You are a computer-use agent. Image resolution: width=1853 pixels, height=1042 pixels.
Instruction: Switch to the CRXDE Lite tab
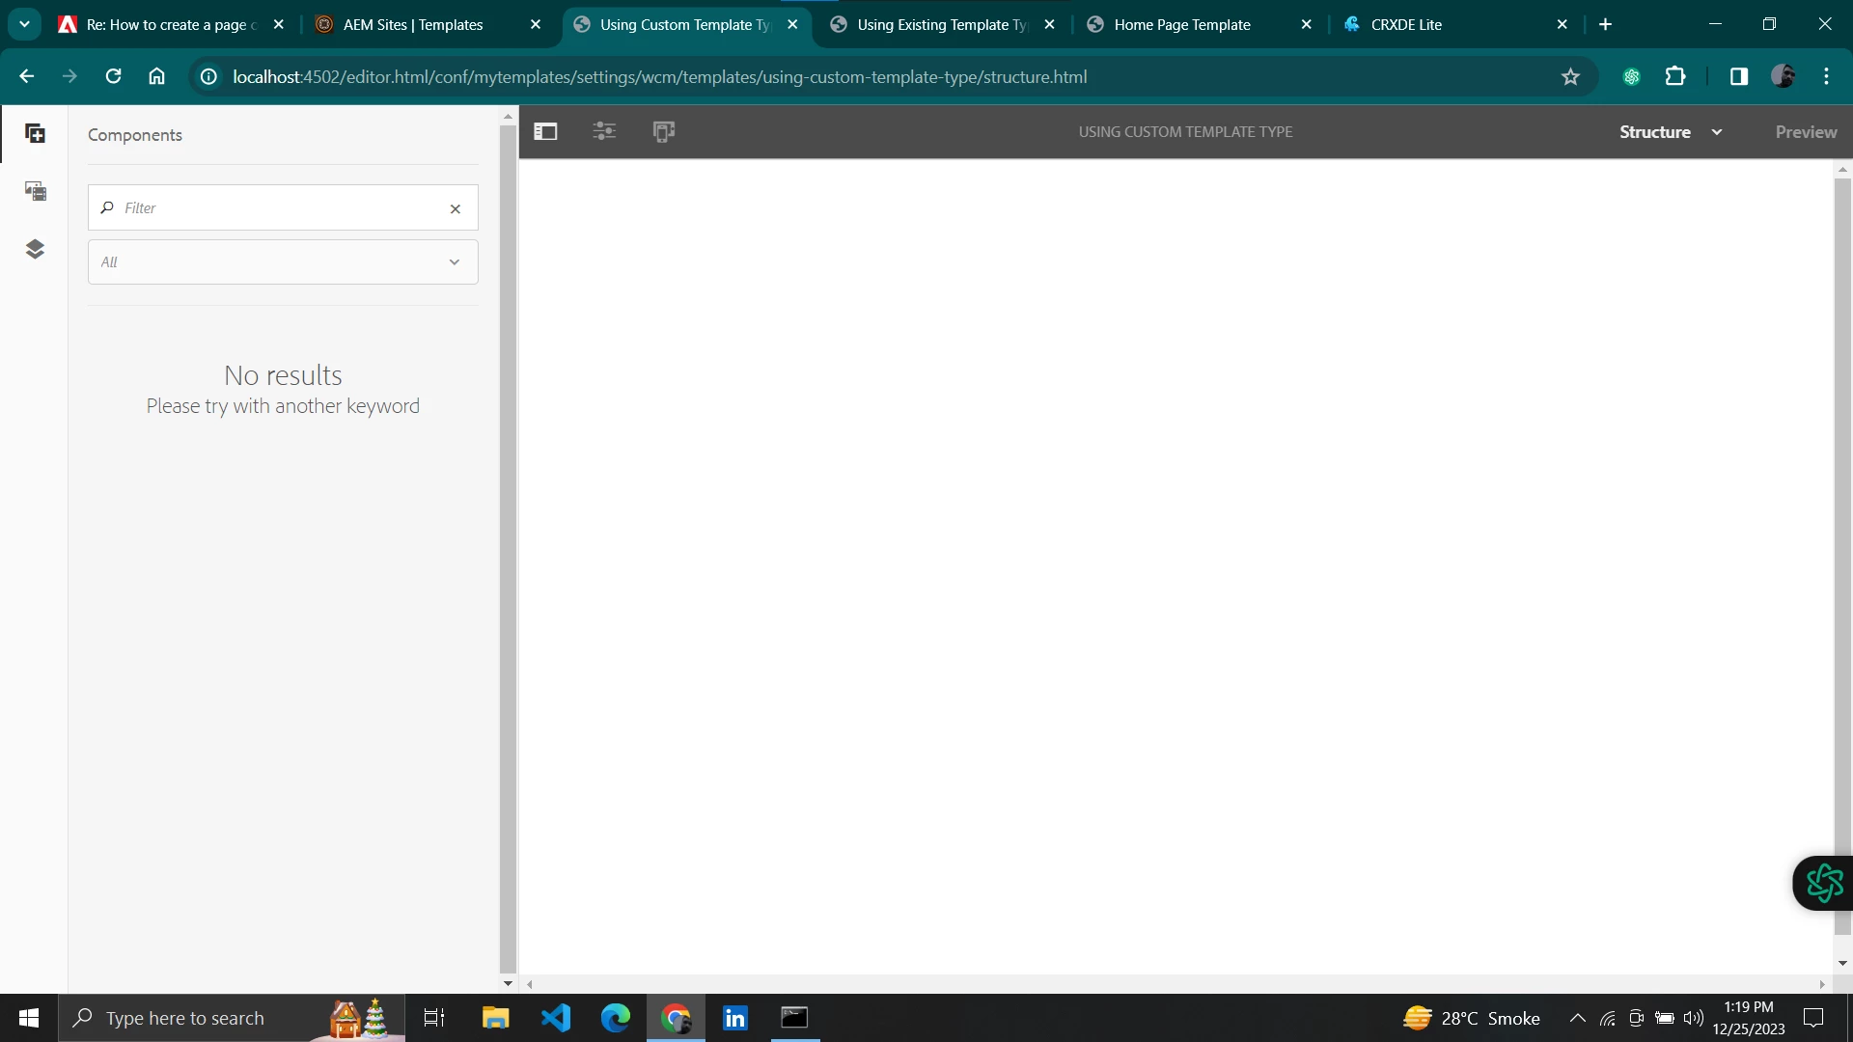(x=1406, y=25)
